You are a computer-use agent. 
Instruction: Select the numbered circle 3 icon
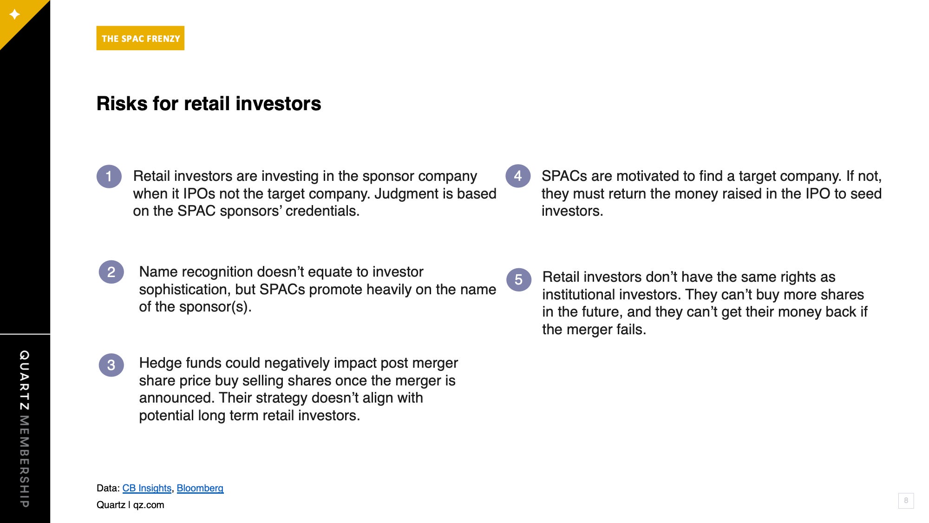pos(111,365)
